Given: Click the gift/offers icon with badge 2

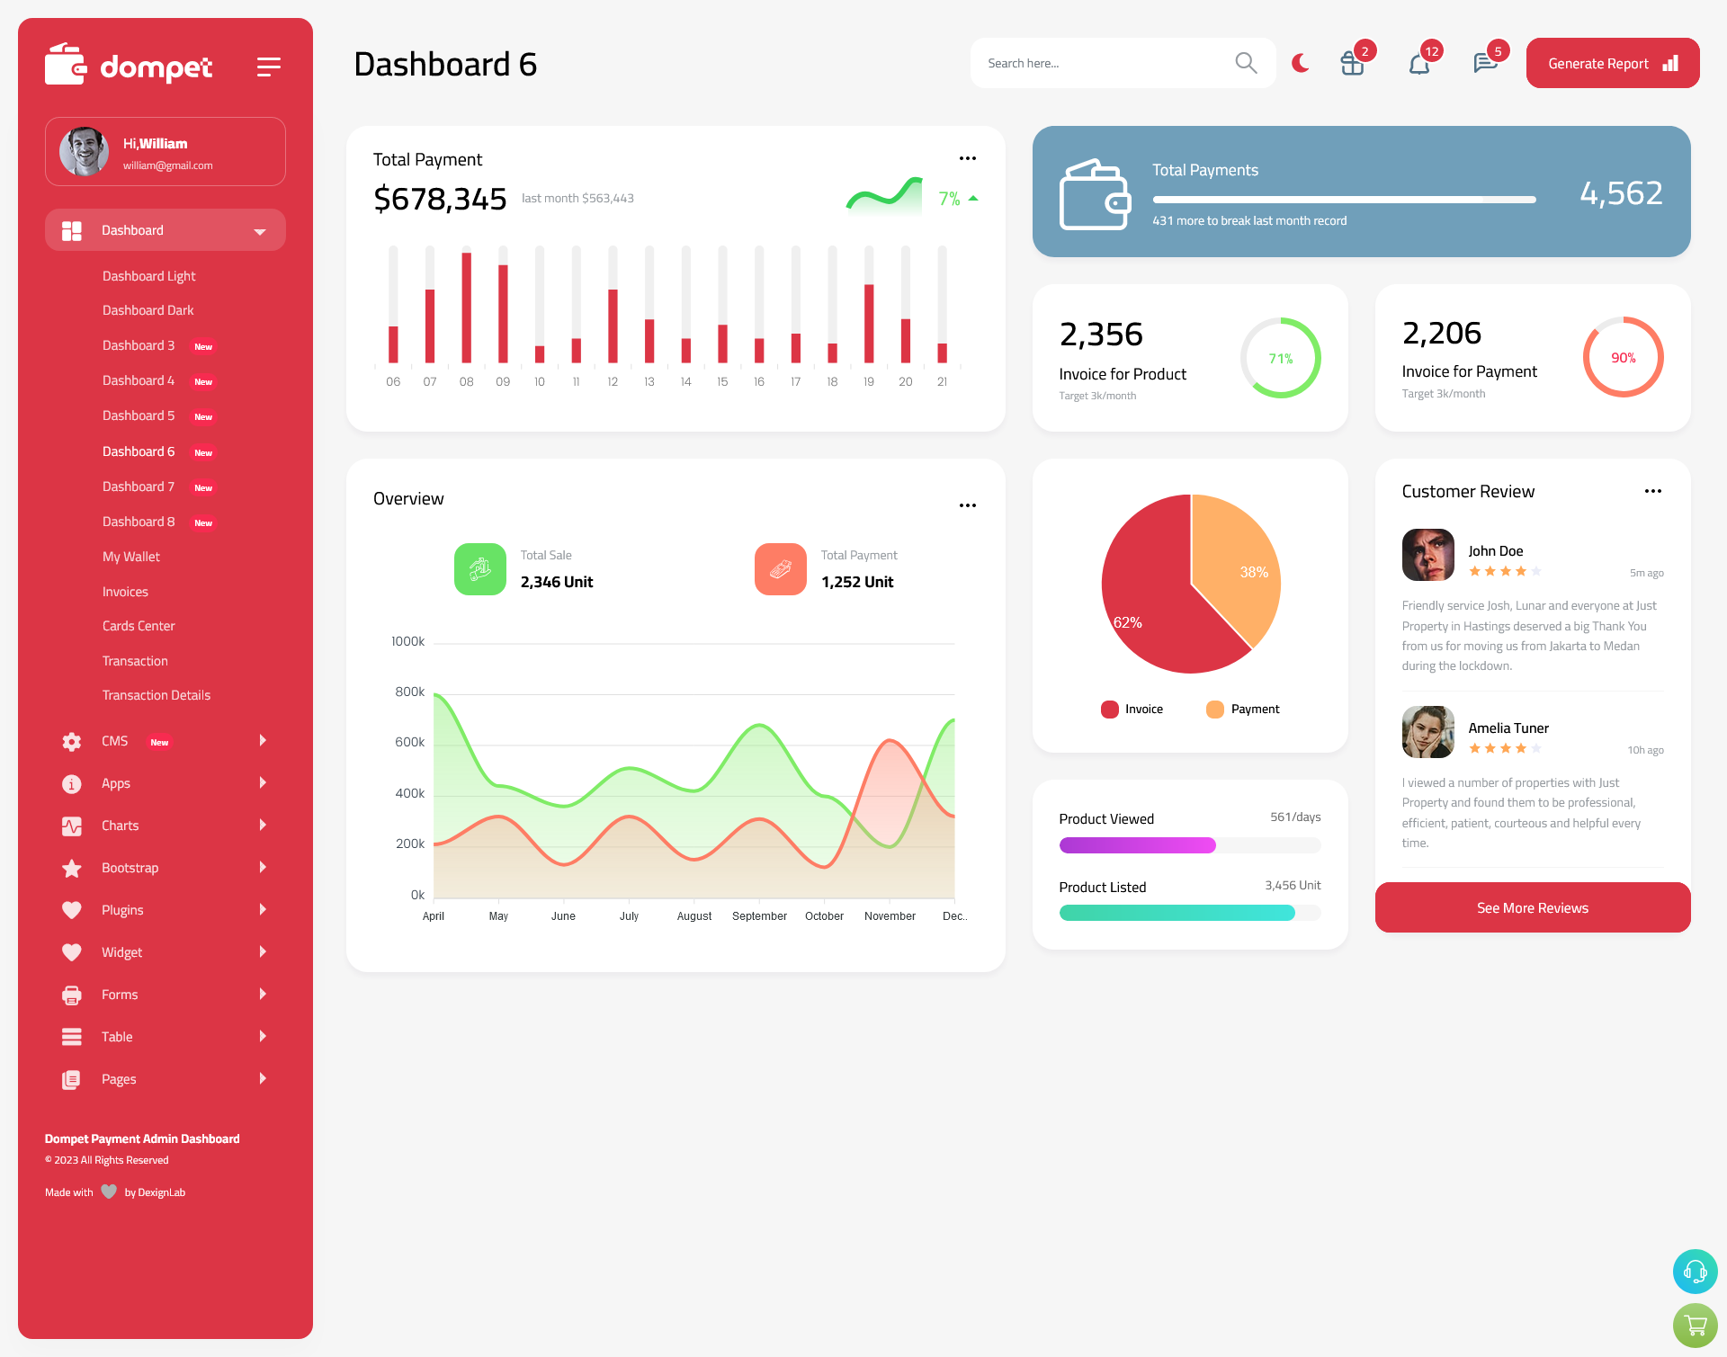Looking at the screenshot, I should [1350, 63].
